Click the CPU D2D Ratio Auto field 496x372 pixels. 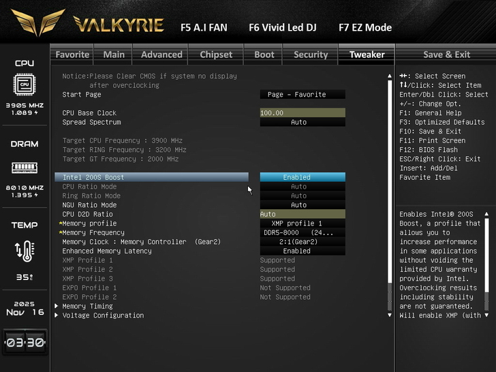303,214
